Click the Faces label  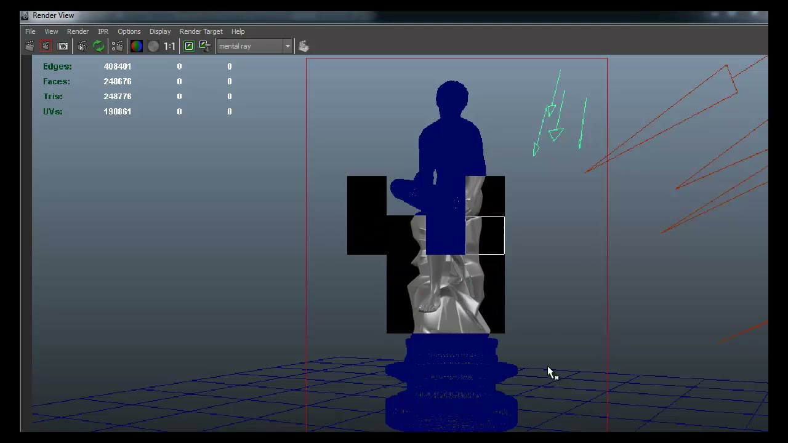pos(57,81)
